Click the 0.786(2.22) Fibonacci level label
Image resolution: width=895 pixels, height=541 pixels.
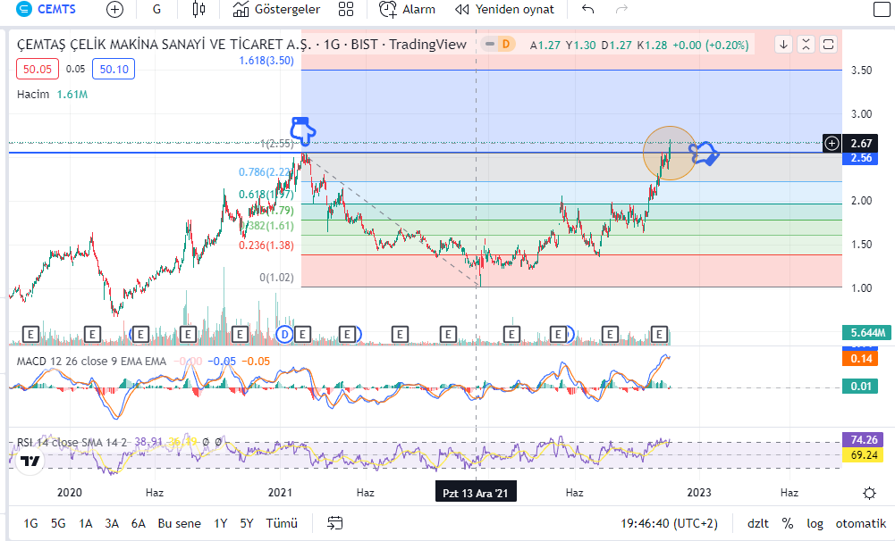click(x=266, y=171)
